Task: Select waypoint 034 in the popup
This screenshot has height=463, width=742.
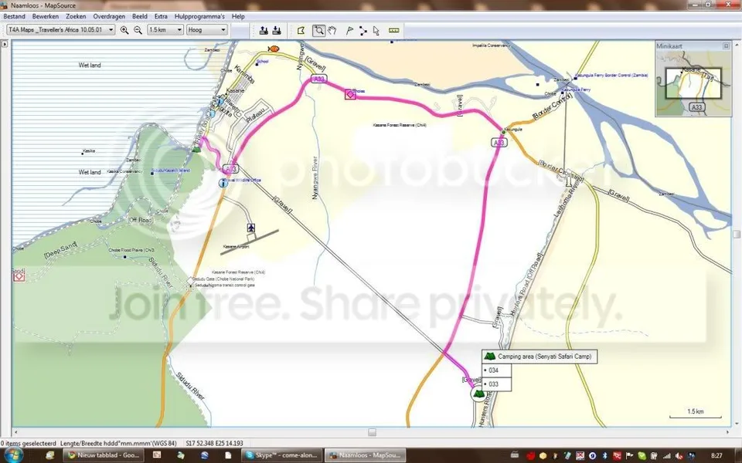Action: coord(496,370)
